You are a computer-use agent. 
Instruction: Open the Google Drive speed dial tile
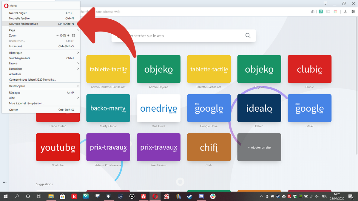tap(209, 108)
